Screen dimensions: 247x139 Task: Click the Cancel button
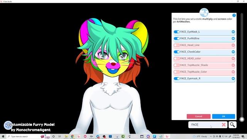tap(198, 116)
